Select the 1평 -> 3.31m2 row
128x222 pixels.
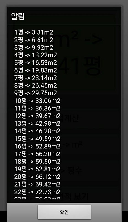[34, 32]
